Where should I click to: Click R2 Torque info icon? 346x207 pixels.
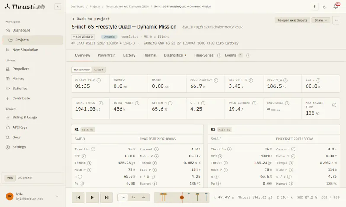coord(291,163)
